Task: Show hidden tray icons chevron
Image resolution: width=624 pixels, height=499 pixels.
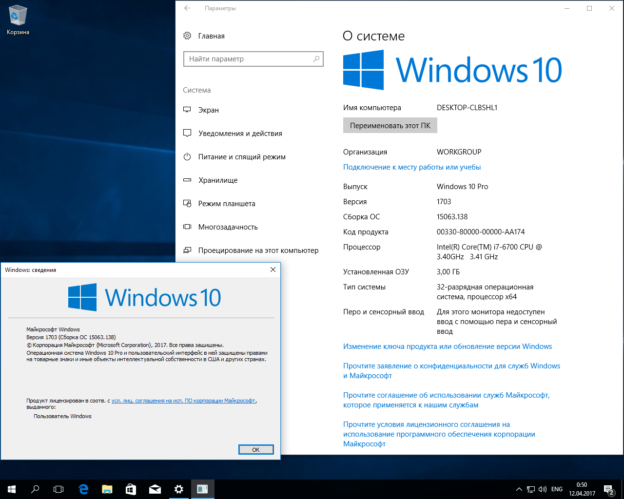Action: (519, 489)
